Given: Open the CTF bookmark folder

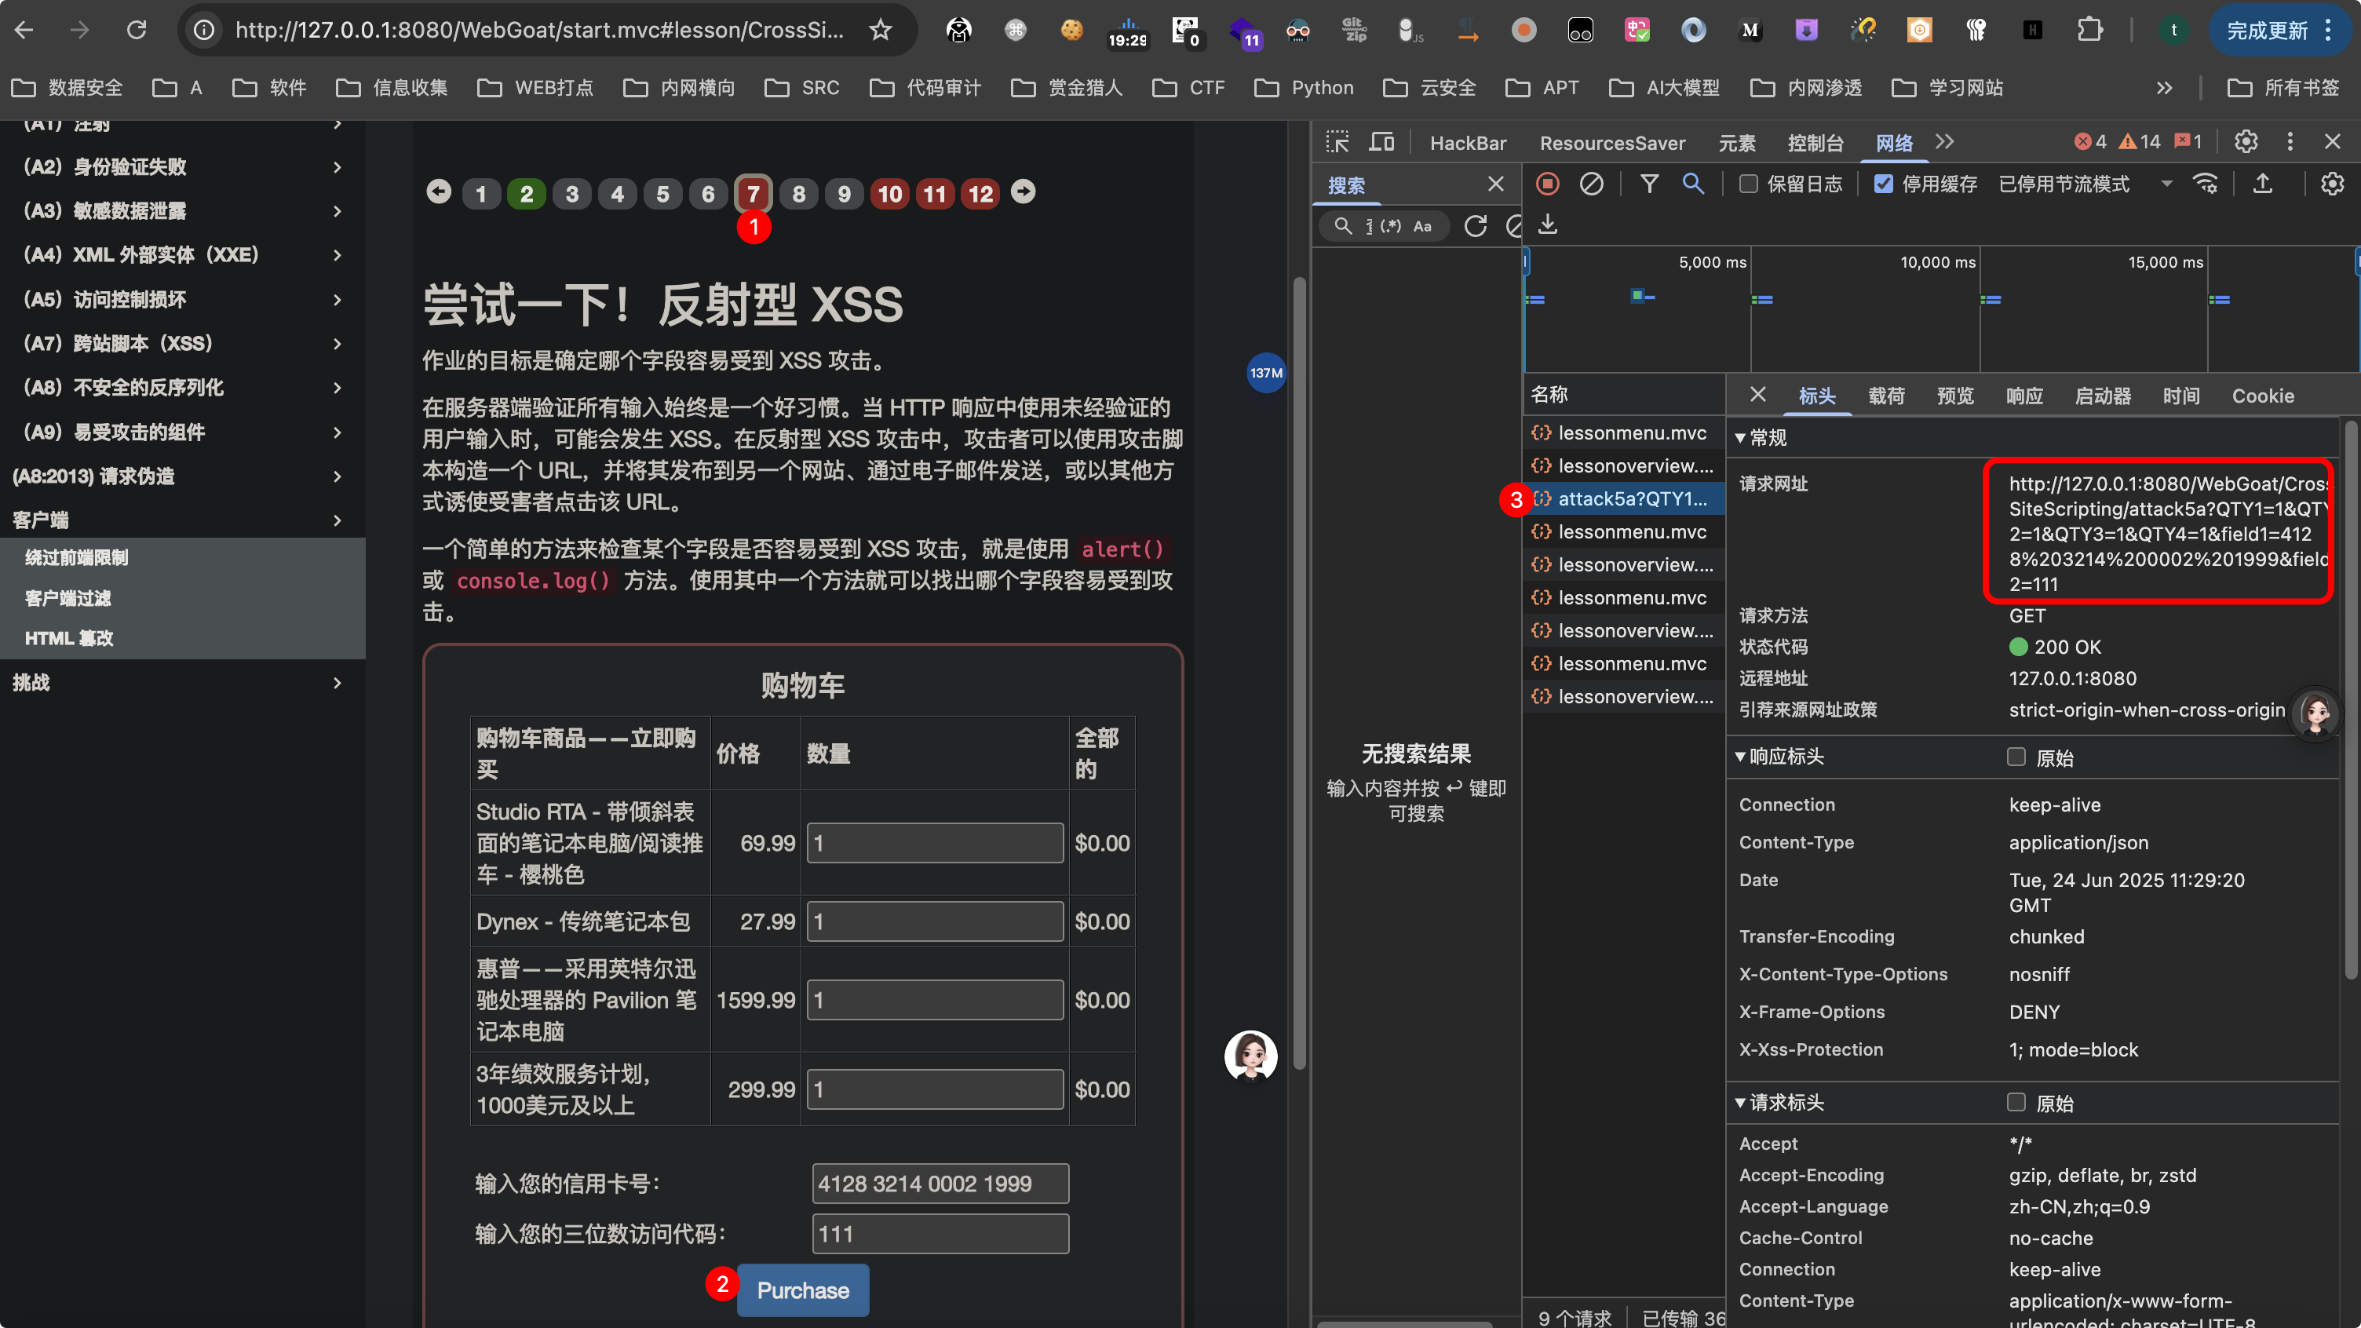Looking at the screenshot, I should pyautogui.click(x=1189, y=88).
